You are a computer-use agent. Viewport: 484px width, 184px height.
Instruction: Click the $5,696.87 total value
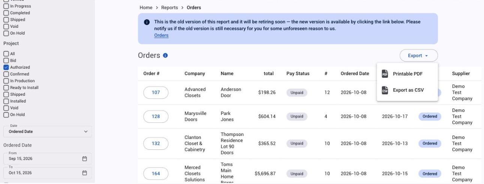point(265,173)
